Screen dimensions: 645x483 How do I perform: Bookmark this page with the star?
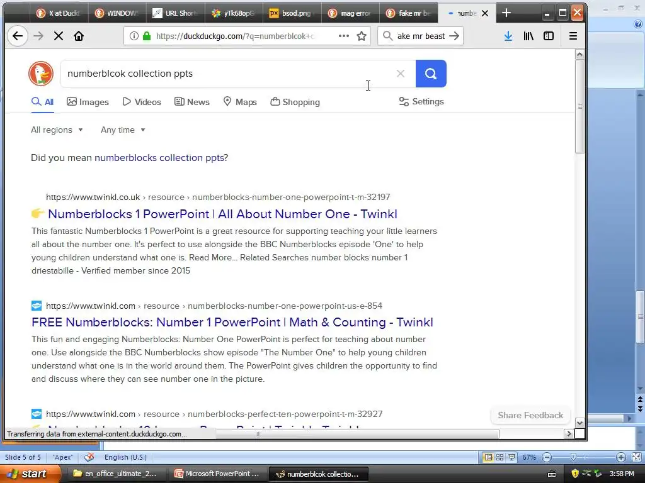(362, 36)
